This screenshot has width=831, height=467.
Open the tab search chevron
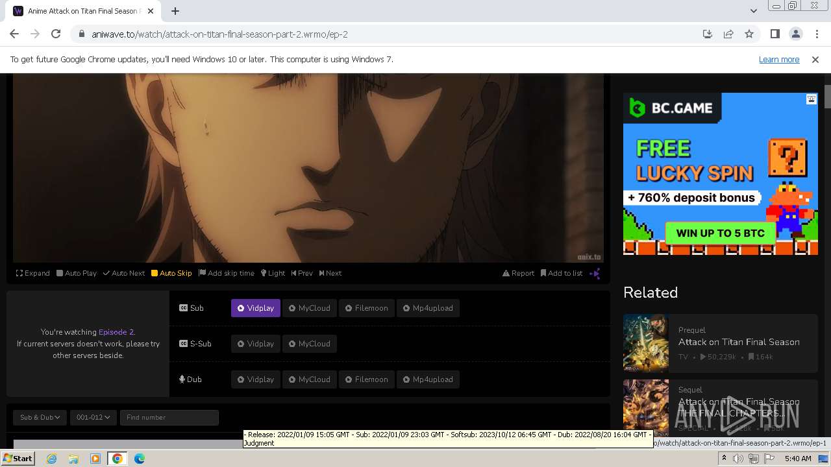tap(753, 11)
